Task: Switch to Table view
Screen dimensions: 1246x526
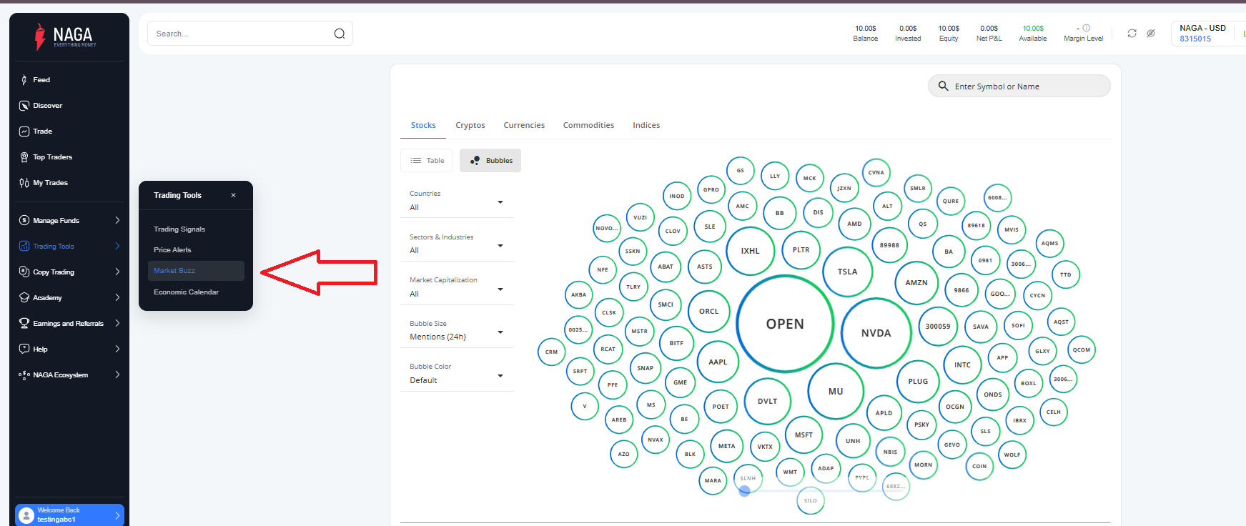Action: (x=427, y=161)
